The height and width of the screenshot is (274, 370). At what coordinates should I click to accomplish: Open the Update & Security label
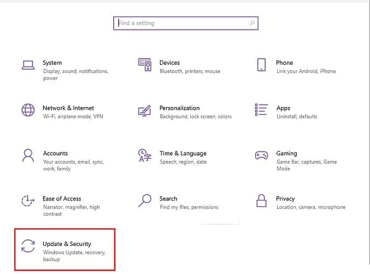(67, 244)
